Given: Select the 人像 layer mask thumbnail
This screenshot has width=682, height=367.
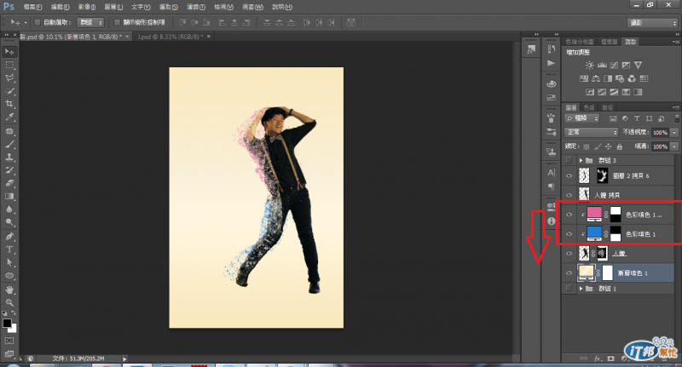Looking at the screenshot, I should pos(601,253).
